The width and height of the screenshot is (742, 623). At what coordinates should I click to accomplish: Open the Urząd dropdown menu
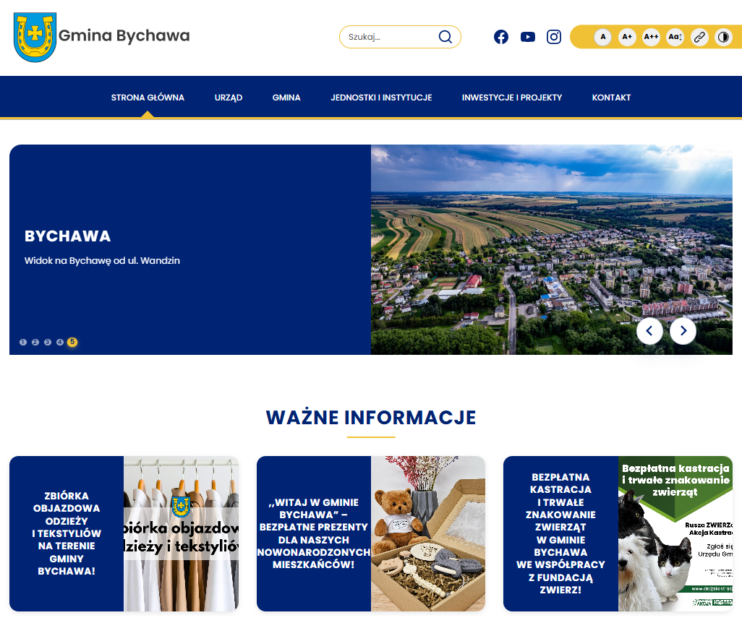[x=228, y=97]
